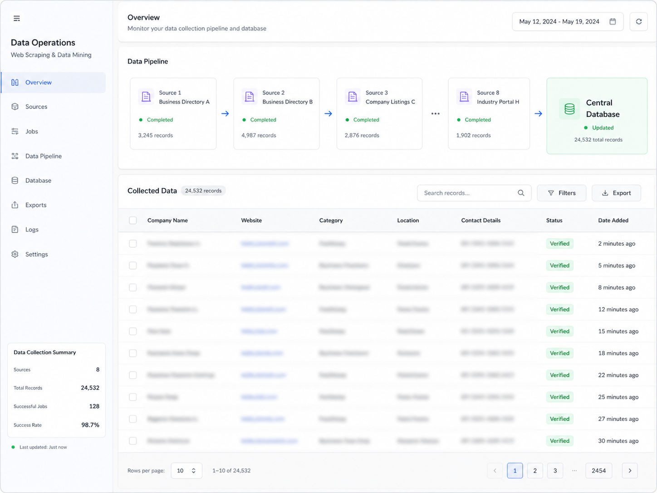The image size is (657, 493).
Task: Click the refresh icon beside date range
Action: (638, 21)
